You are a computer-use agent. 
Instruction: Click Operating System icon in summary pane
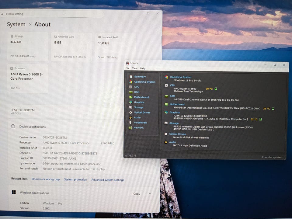(166, 77)
